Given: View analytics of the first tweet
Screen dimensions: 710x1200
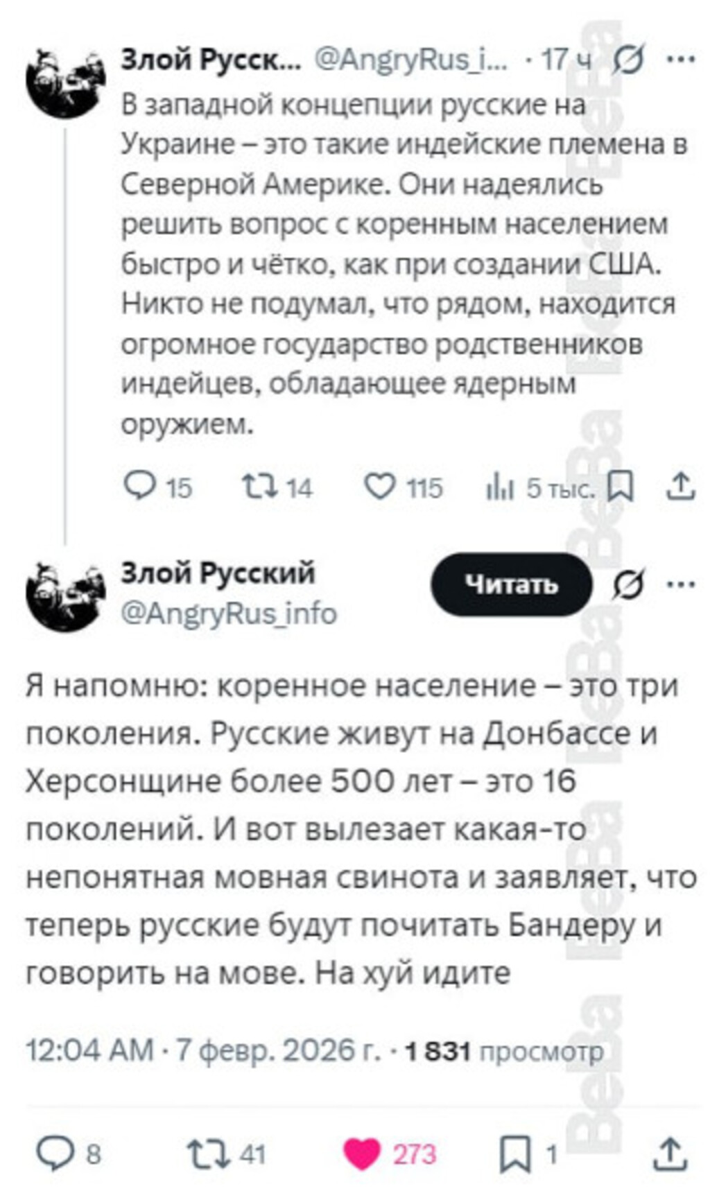Looking at the screenshot, I should (x=499, y=488).
